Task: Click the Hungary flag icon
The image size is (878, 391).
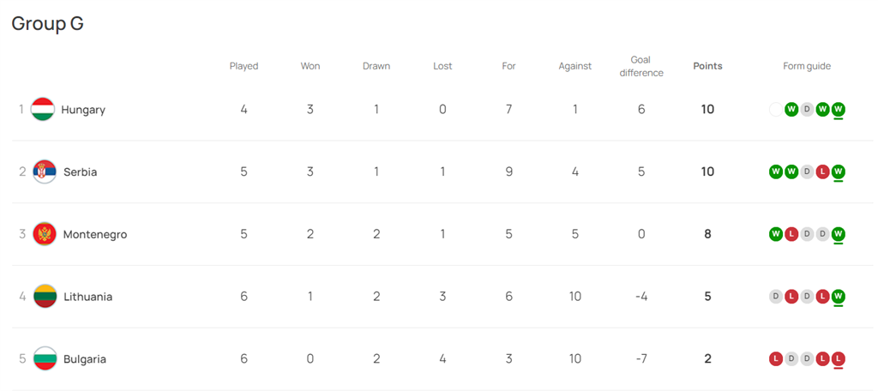Action: [x=43, y=110]
